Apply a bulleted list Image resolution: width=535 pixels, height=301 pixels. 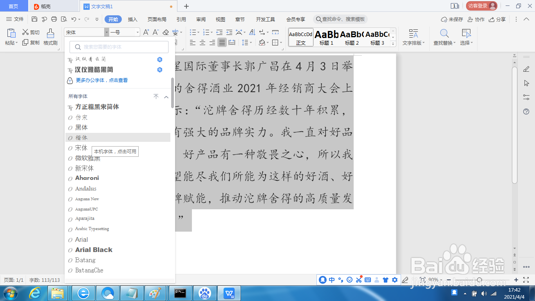click(193, 33)
